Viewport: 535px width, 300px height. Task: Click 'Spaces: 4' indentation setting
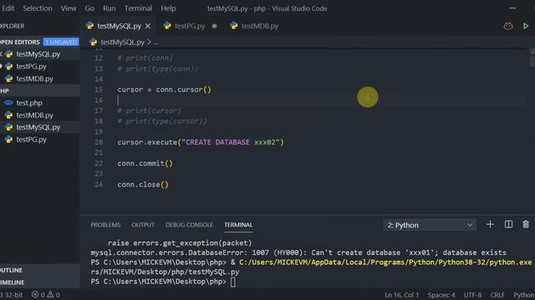[441, 295]
